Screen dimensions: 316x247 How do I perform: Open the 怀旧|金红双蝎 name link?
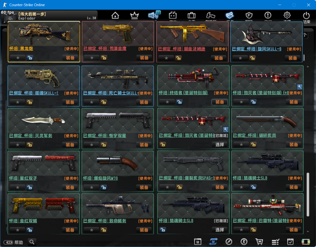[23, 221]
